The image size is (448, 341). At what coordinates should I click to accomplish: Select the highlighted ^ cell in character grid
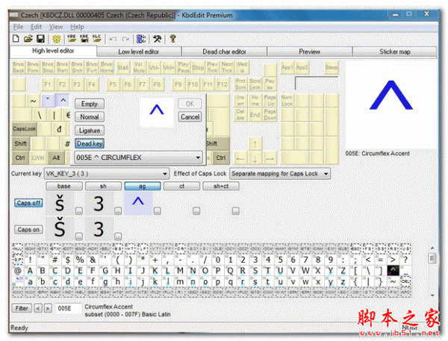(x=393, y=271)
